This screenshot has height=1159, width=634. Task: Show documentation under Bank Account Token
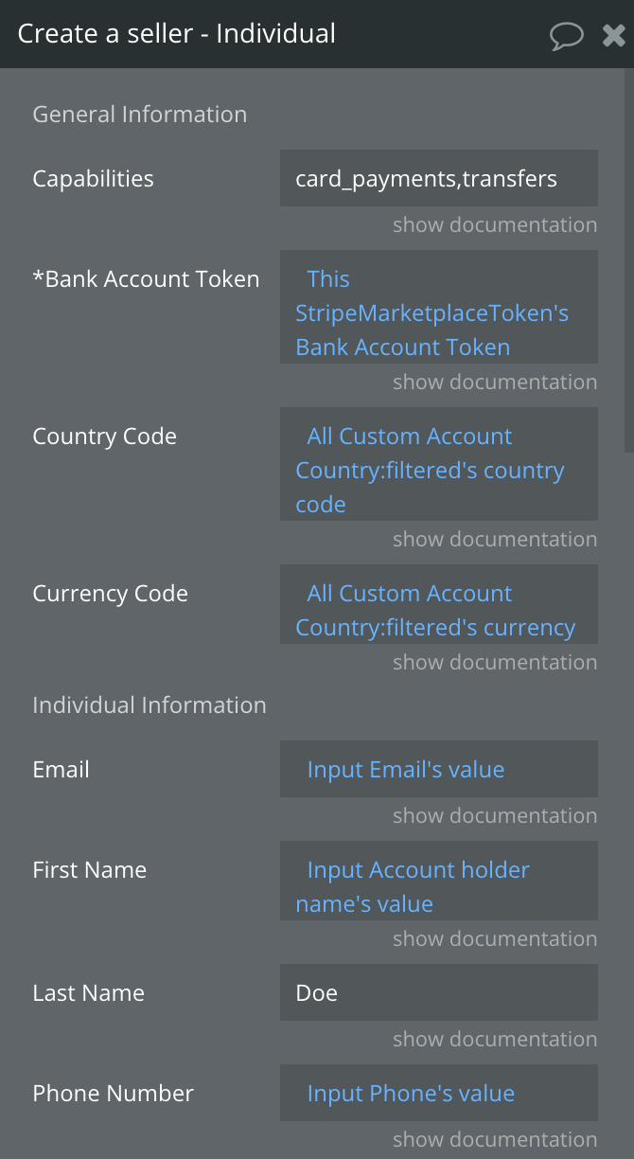point(495,383)
